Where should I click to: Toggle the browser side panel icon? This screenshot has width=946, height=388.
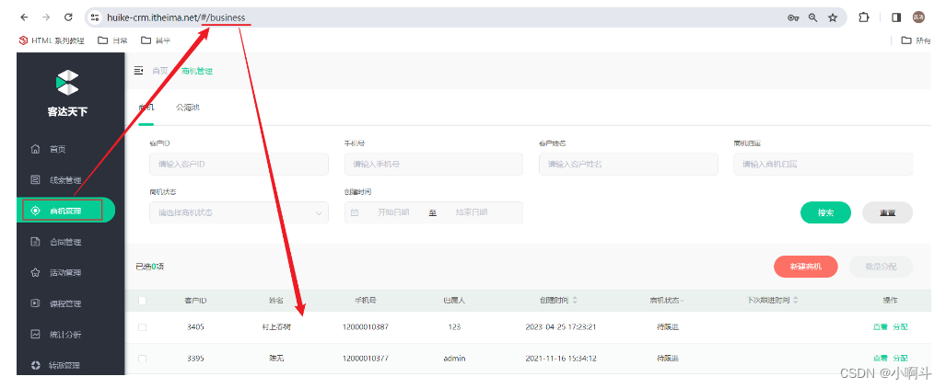(x=896, y=17)
